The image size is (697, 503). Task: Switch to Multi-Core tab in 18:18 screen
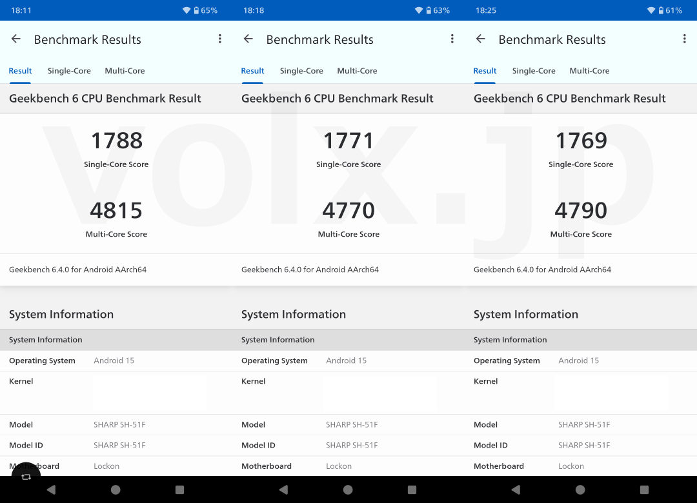click(357, 71)
